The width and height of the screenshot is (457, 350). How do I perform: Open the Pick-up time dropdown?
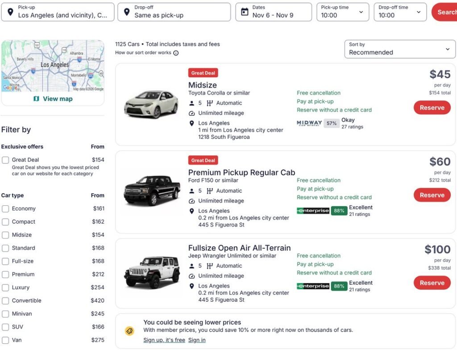[343, 12]
